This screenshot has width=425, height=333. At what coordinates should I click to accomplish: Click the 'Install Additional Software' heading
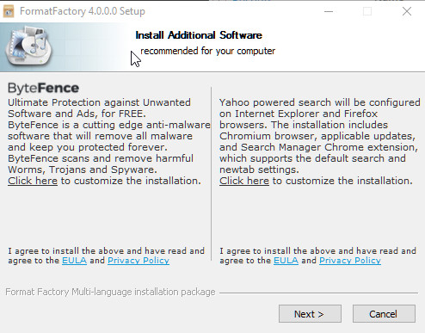(199, 35)
